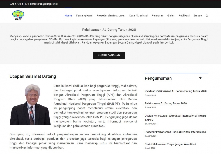Open Panduan Pelaksanaan AL Secara Daring announcement
221x154 pixels.
tap(176, 91)
